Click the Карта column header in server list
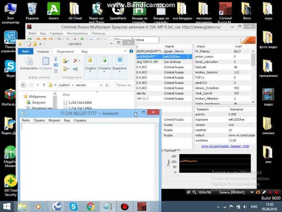Screen dimensions: 282x212 point(169,46)
